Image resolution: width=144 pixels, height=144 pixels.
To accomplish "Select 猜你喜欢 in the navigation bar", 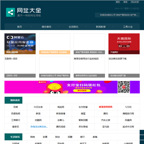I will coord(46,27).
